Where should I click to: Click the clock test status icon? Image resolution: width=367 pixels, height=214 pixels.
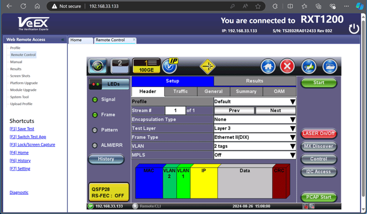98,66
